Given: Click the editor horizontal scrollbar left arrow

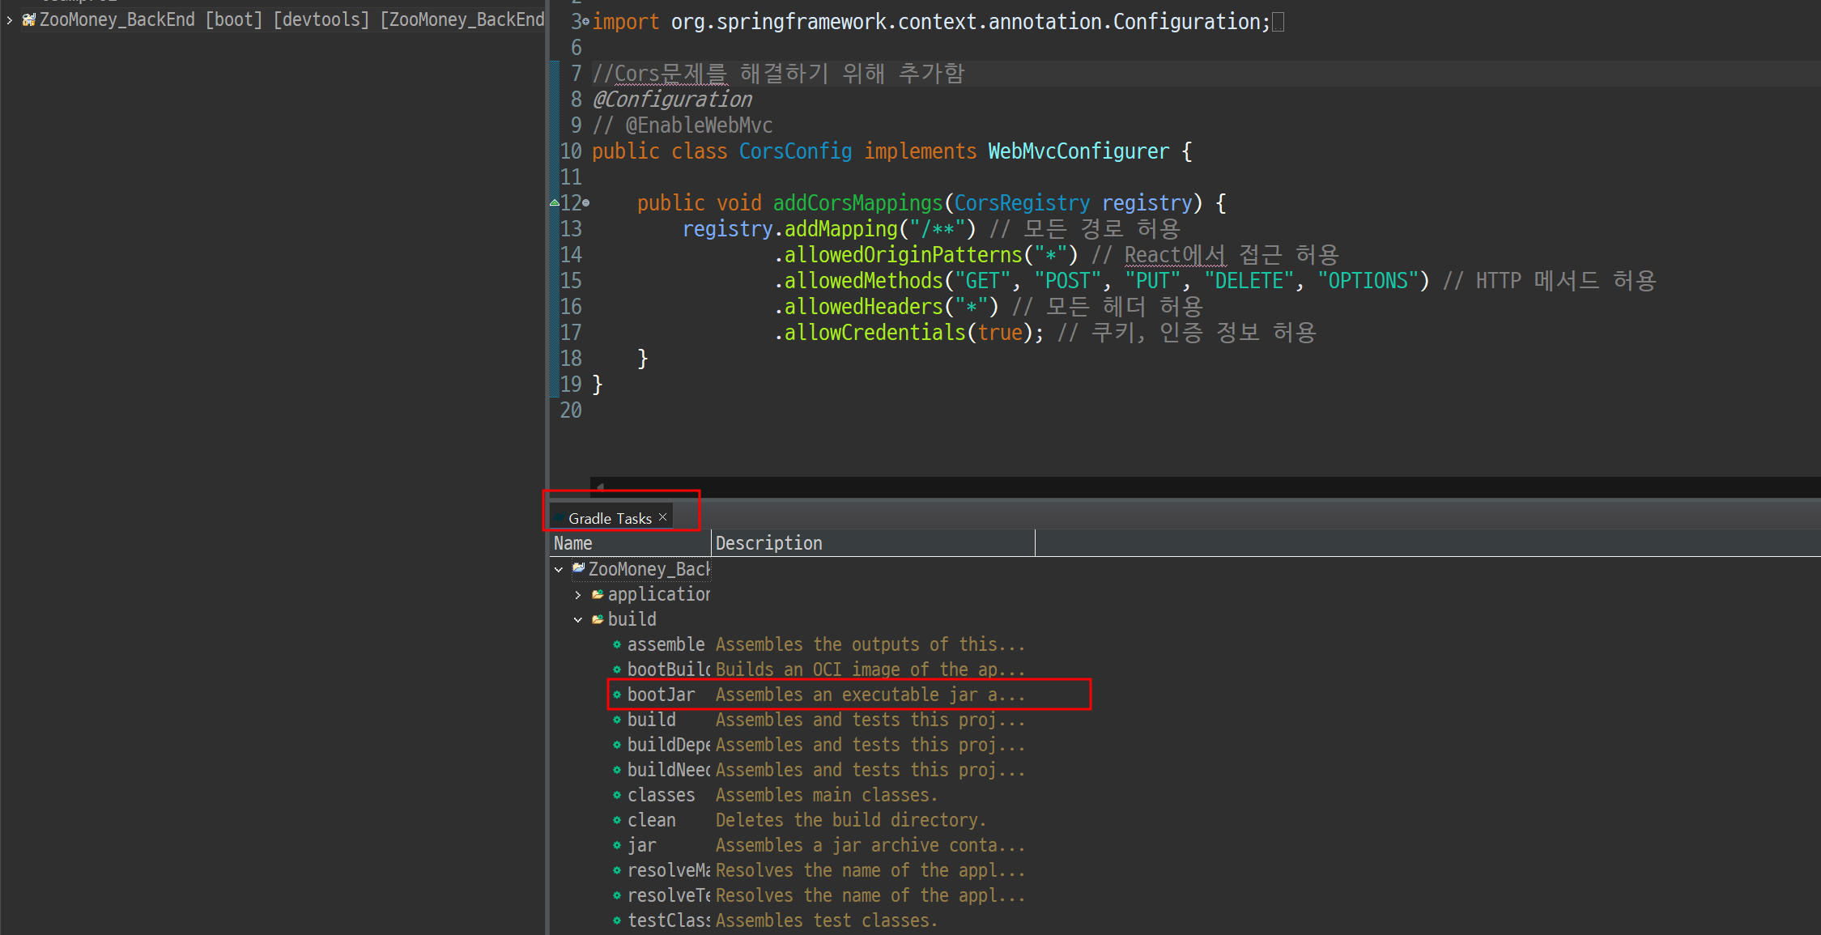Looking at the screenshot, I should click(x=599, y=487).
